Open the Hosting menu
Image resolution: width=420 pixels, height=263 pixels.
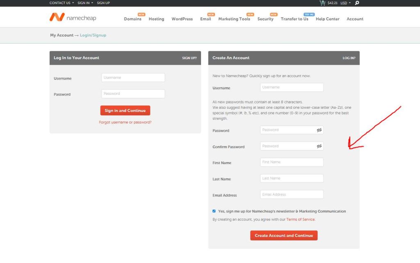pyautogui.click(x=156, y=19)
